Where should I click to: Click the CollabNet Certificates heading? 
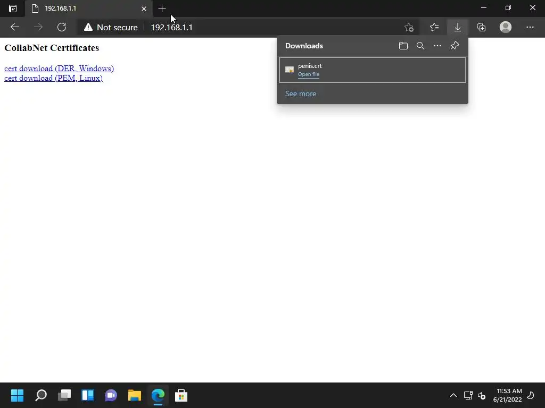pos(52,48)
